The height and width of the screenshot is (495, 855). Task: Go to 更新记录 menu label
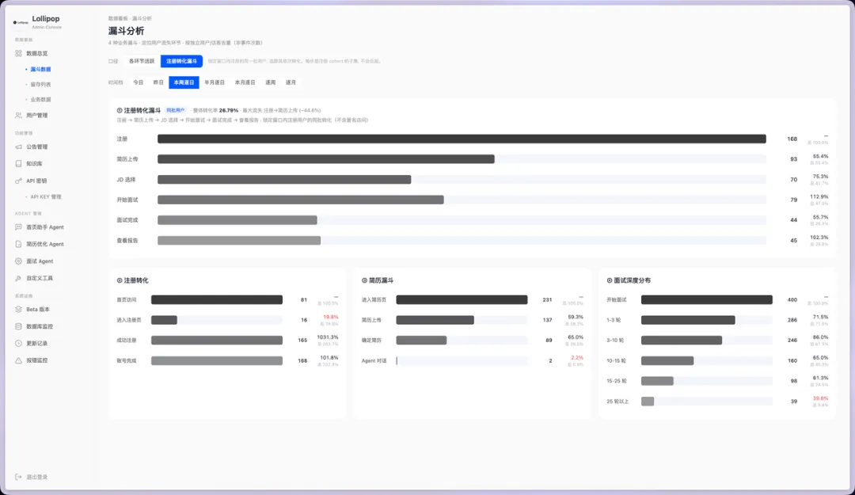[x=37, y=343]
